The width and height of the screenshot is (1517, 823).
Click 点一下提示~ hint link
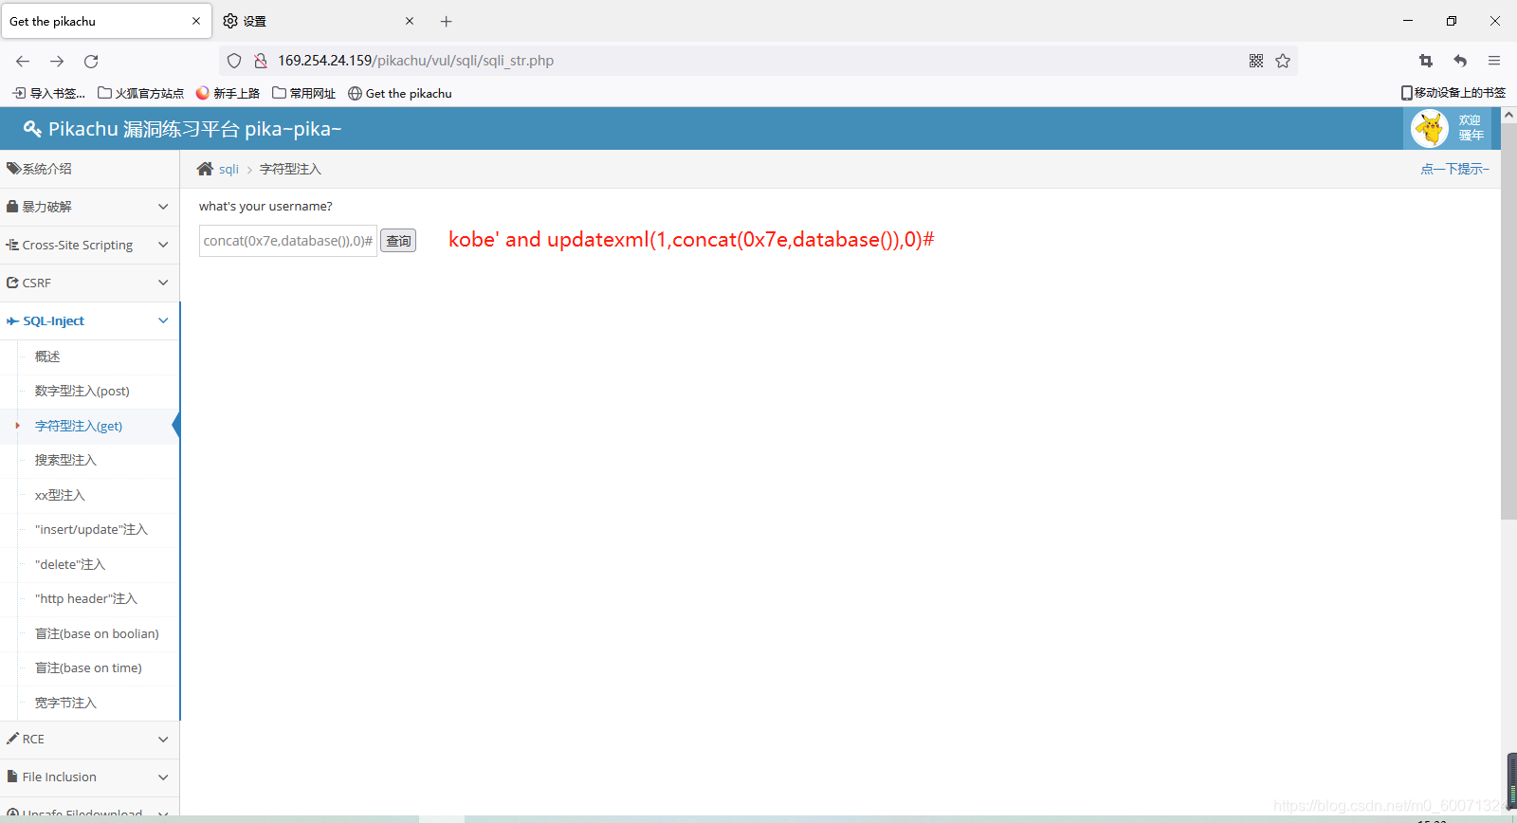[1455, 169]
